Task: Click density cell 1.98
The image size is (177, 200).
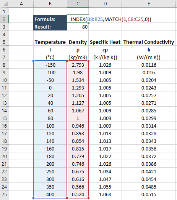Action: click(78, 72)
